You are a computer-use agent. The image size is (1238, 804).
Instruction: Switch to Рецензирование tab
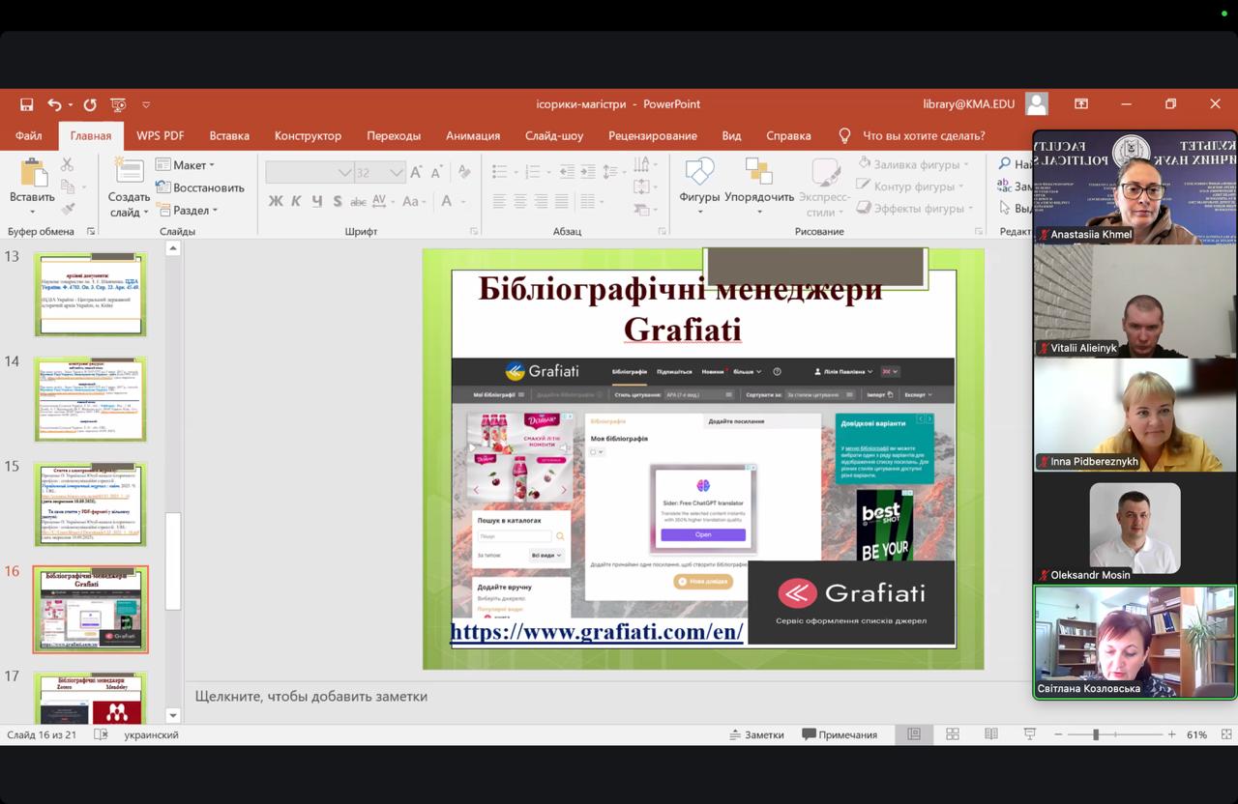point(653,135)
